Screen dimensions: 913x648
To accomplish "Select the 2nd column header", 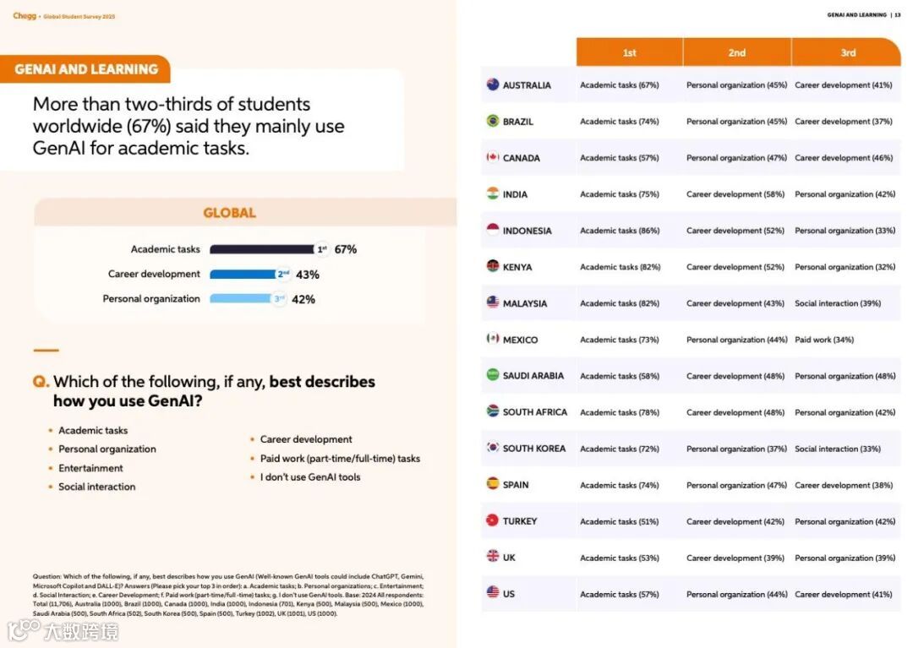I will (737, 52).
